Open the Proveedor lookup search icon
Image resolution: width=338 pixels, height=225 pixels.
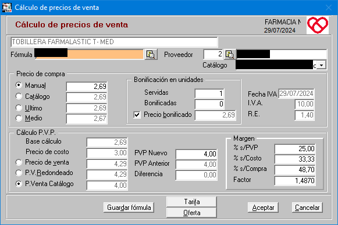pos(230,55)
